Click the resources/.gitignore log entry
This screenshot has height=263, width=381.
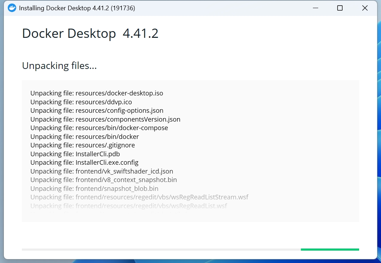coord(83,145)
